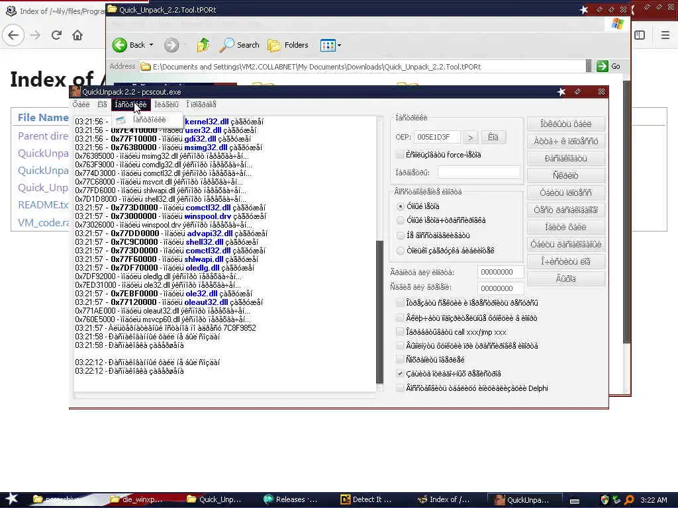
Task: Choose the item in the open QuickUnpack dropdown menu
Action: 147,120
